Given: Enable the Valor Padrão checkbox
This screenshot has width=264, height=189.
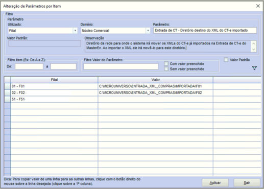Looking at the screenshot, I should (x=226, y=60).
